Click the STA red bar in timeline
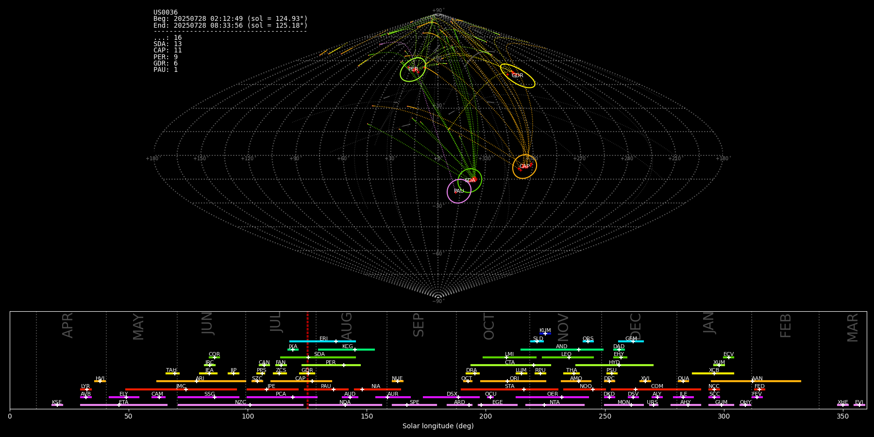This screenshot has width=874, height=437. coord(509,389)
